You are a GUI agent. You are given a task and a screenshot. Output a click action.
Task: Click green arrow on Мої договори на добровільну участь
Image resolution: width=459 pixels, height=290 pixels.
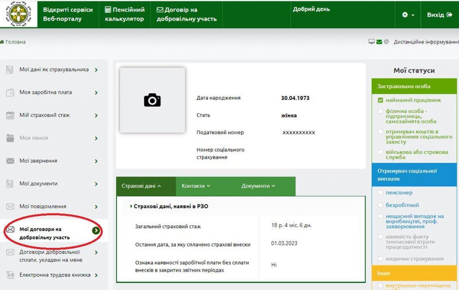(x=95, y=230)
